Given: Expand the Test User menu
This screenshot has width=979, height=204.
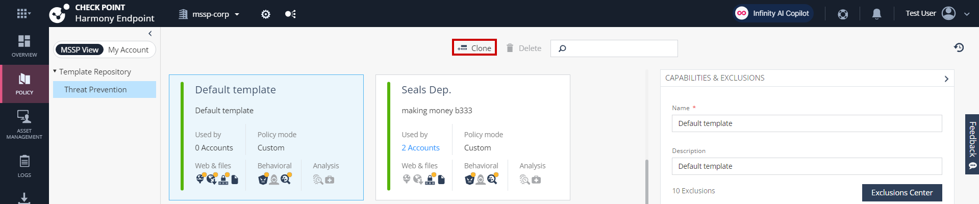Looking at the screenshot, I should [966, 14].
